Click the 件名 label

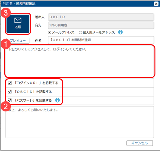pyautogui.click(x=38, y=41)
